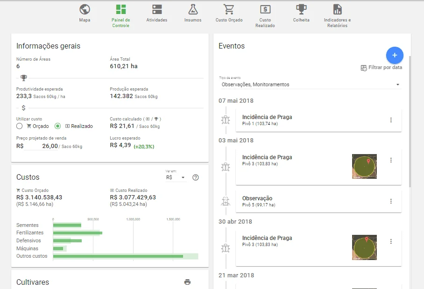Select the Orçado radio button

[x=19, y=126]
